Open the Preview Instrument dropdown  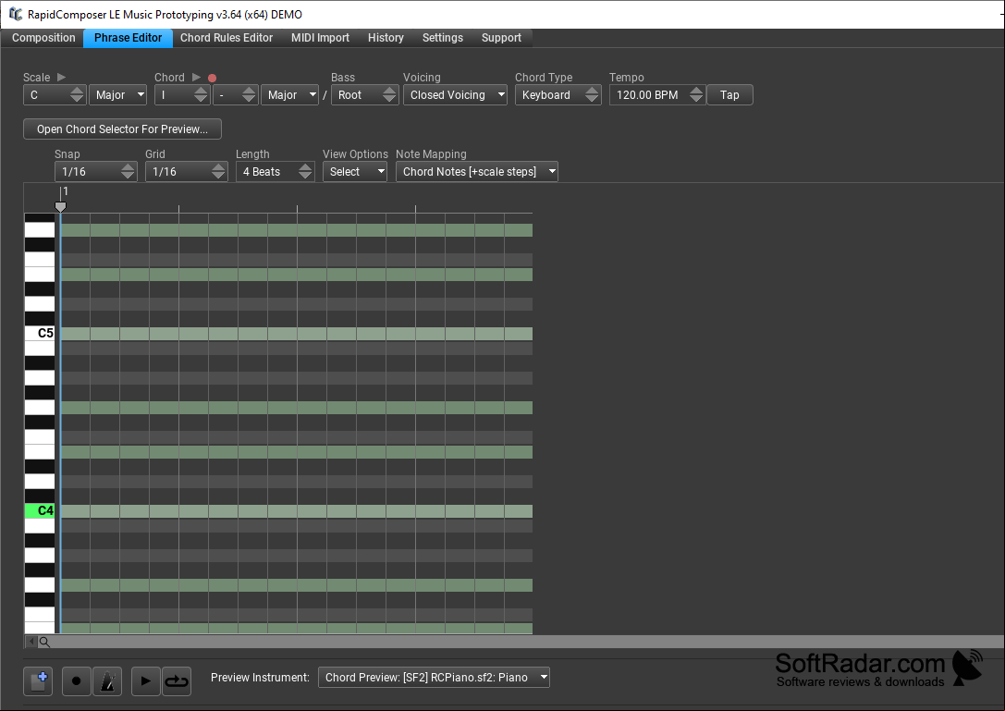point(434,677)
